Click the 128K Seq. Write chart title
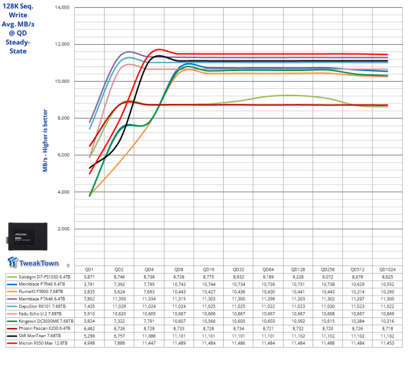Screen dimensions: 408x374 pos(23,25)
